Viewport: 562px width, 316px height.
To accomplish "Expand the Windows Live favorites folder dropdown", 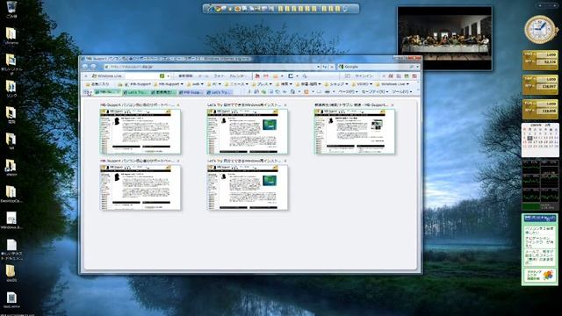I will click(407, 84).
